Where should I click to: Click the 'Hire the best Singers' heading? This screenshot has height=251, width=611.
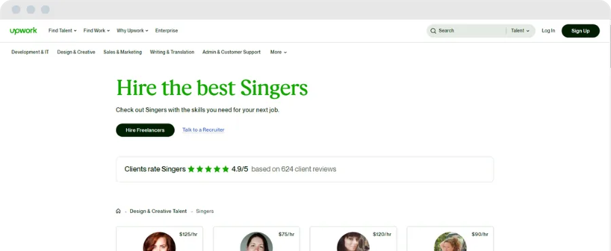click(212, 88)
